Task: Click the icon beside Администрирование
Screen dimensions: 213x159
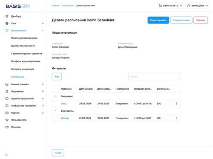Action: click(x=7, y=98)
